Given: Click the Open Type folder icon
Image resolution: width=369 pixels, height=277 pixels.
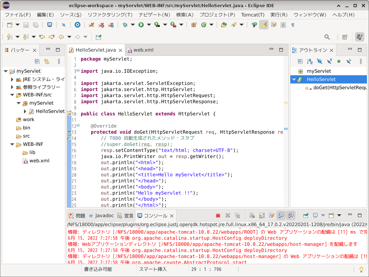Looking at the screenshot, I should (x=224, y=25).
